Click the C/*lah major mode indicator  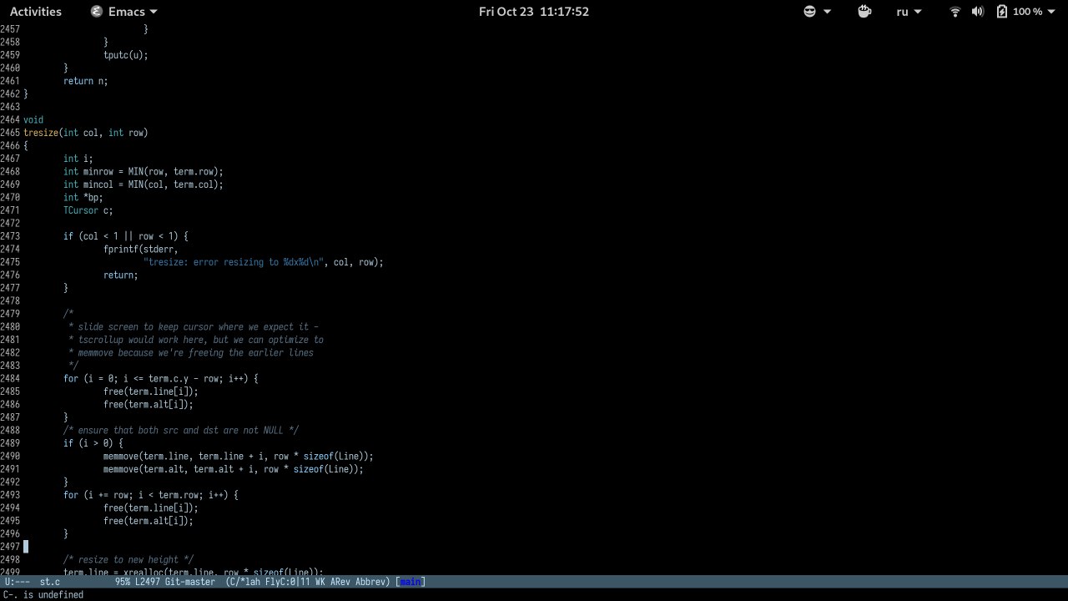click(x=244, y=582)
